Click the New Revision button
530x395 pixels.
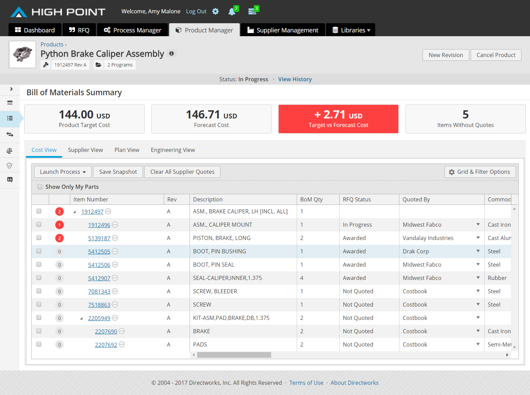point(445,55)
